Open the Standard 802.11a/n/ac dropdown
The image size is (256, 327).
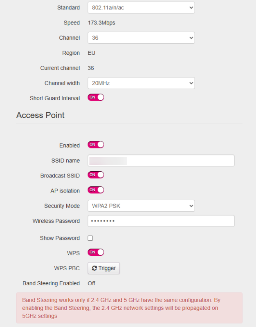pos(141,7)
